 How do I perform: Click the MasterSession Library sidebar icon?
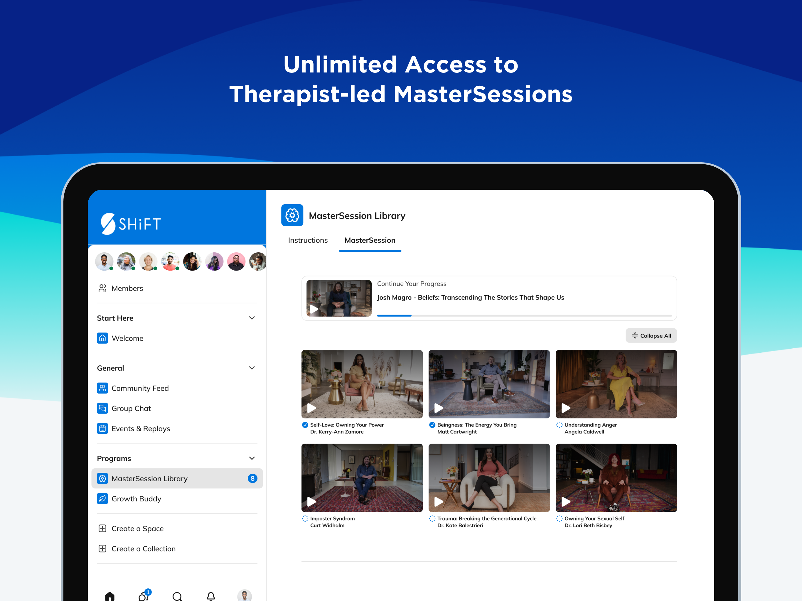click(103, 478)
